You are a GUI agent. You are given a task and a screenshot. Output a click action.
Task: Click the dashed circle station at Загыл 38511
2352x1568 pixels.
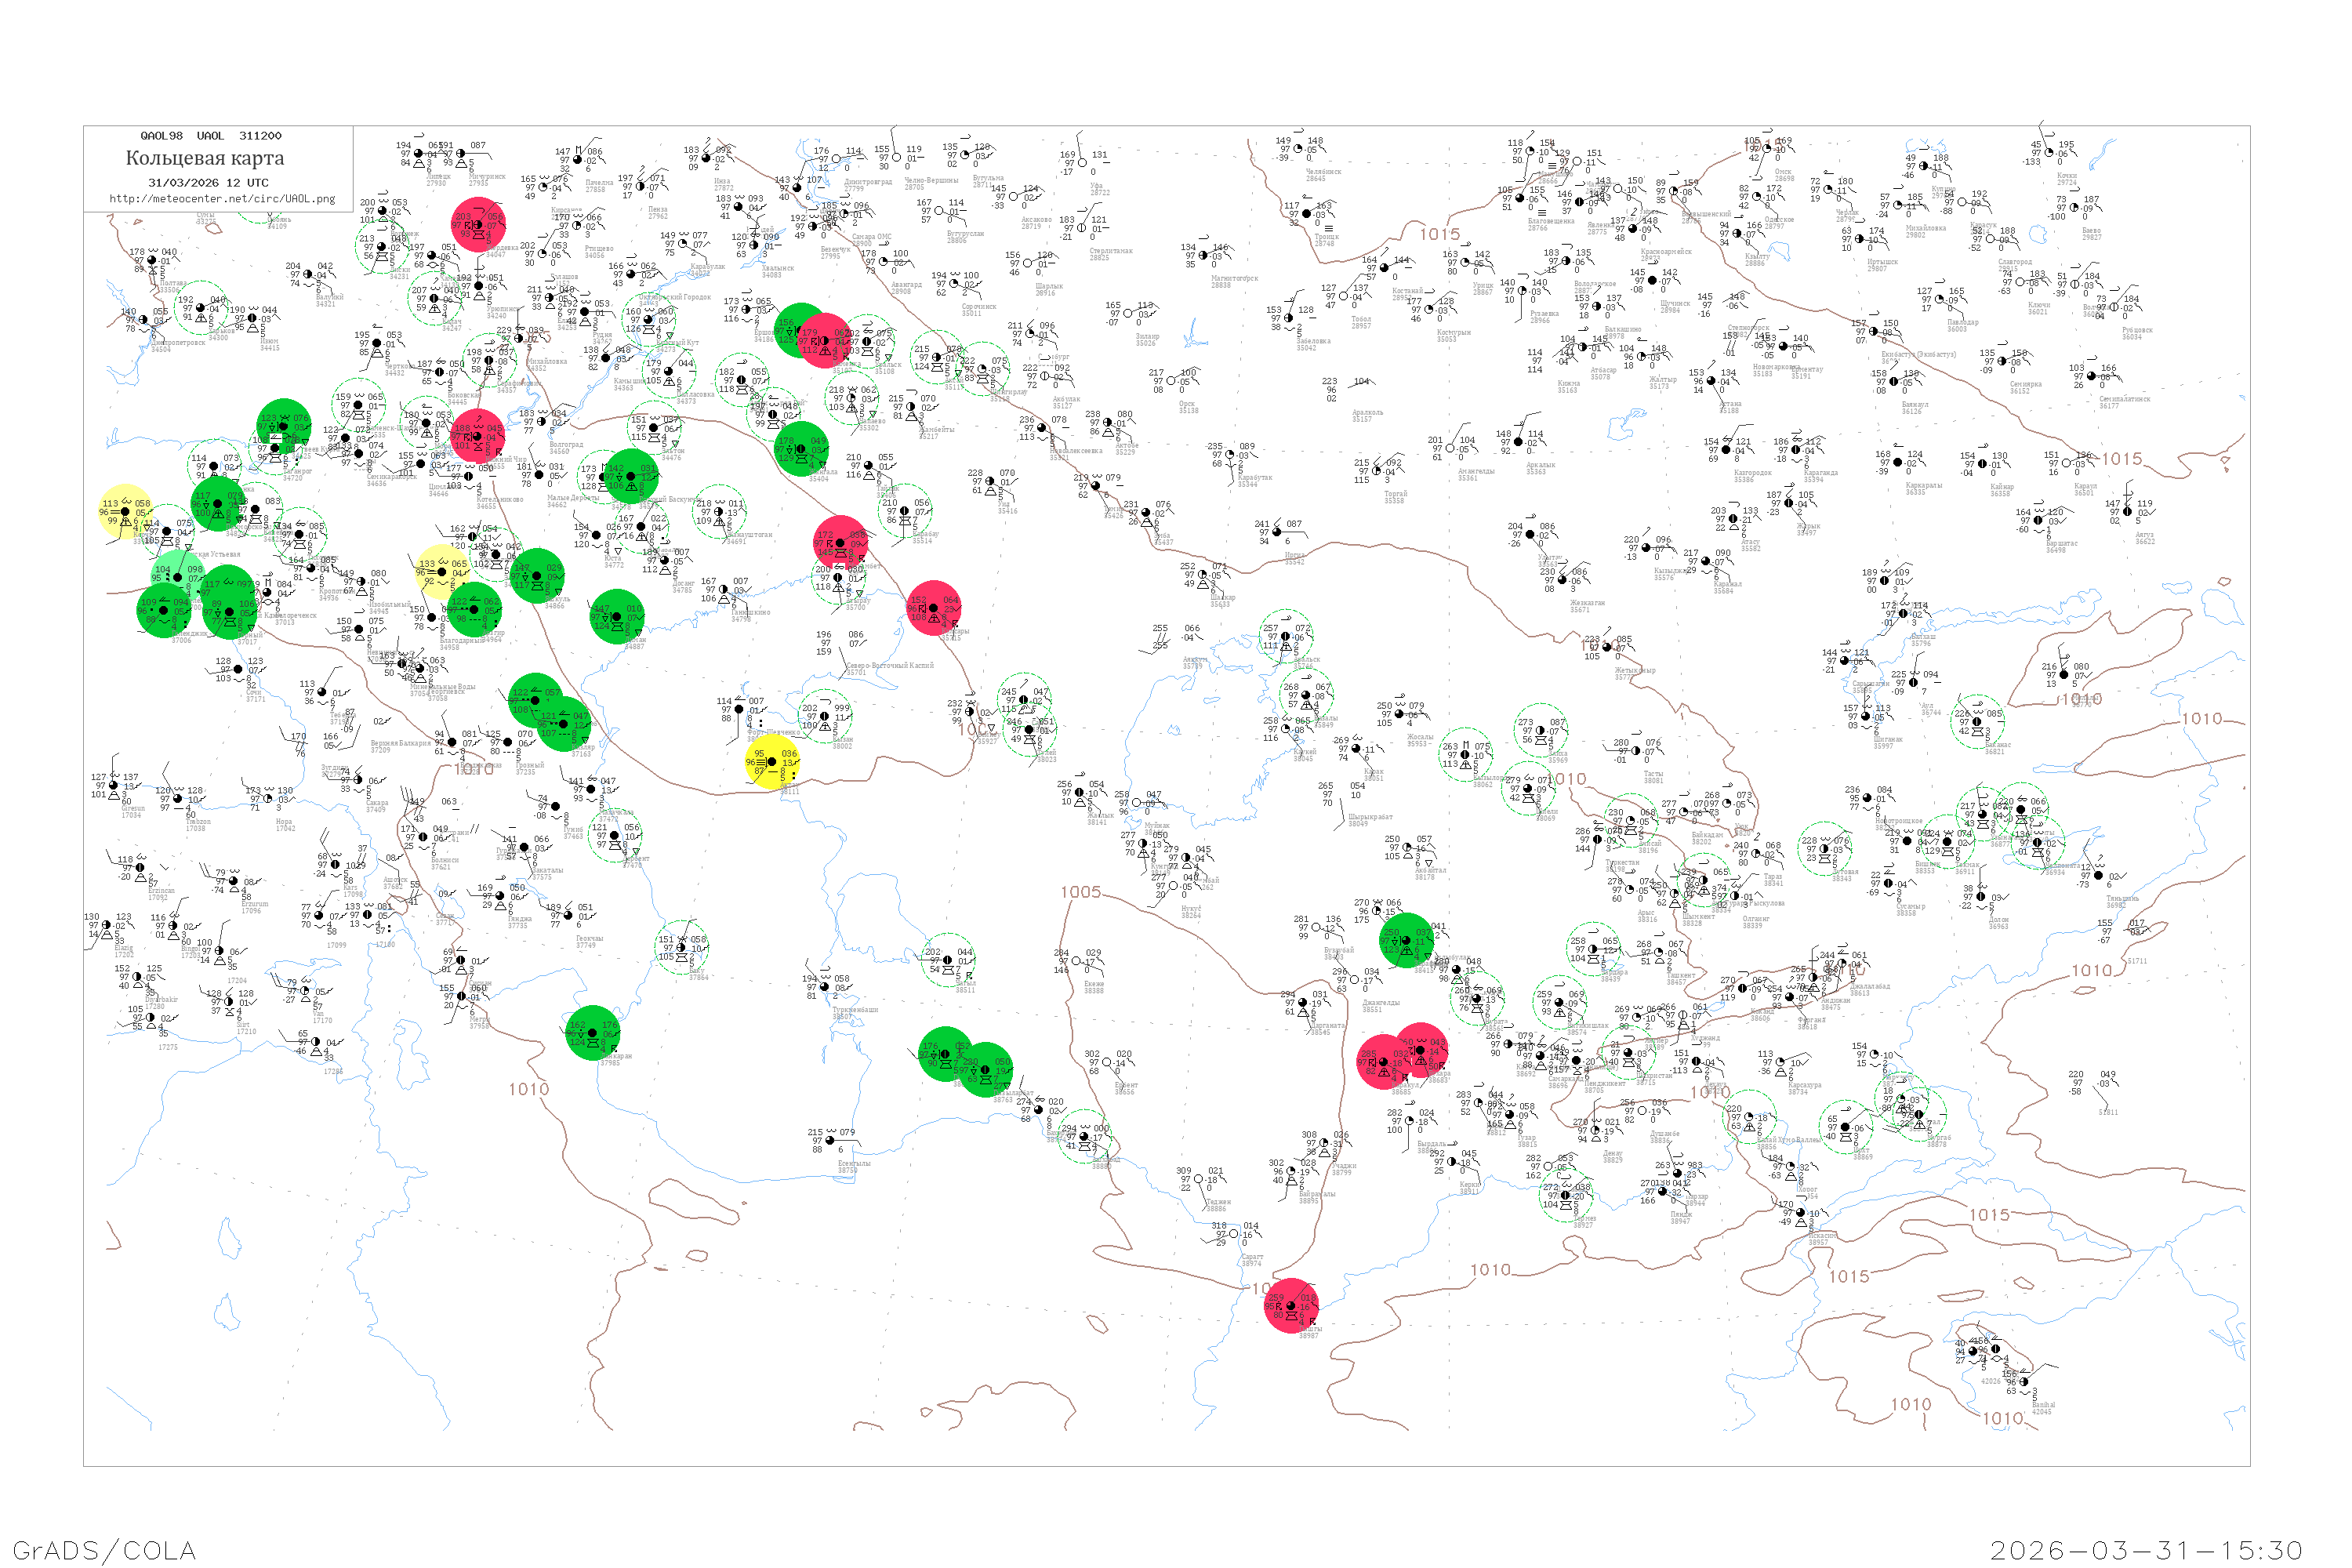pyautogui.click(x=947, y=960)
